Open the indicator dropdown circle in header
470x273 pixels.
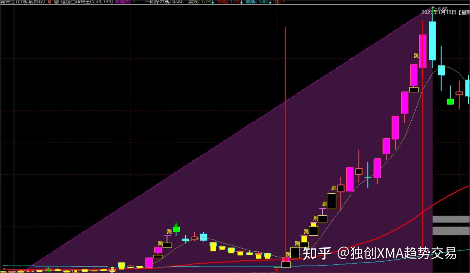tap(56, 2)
